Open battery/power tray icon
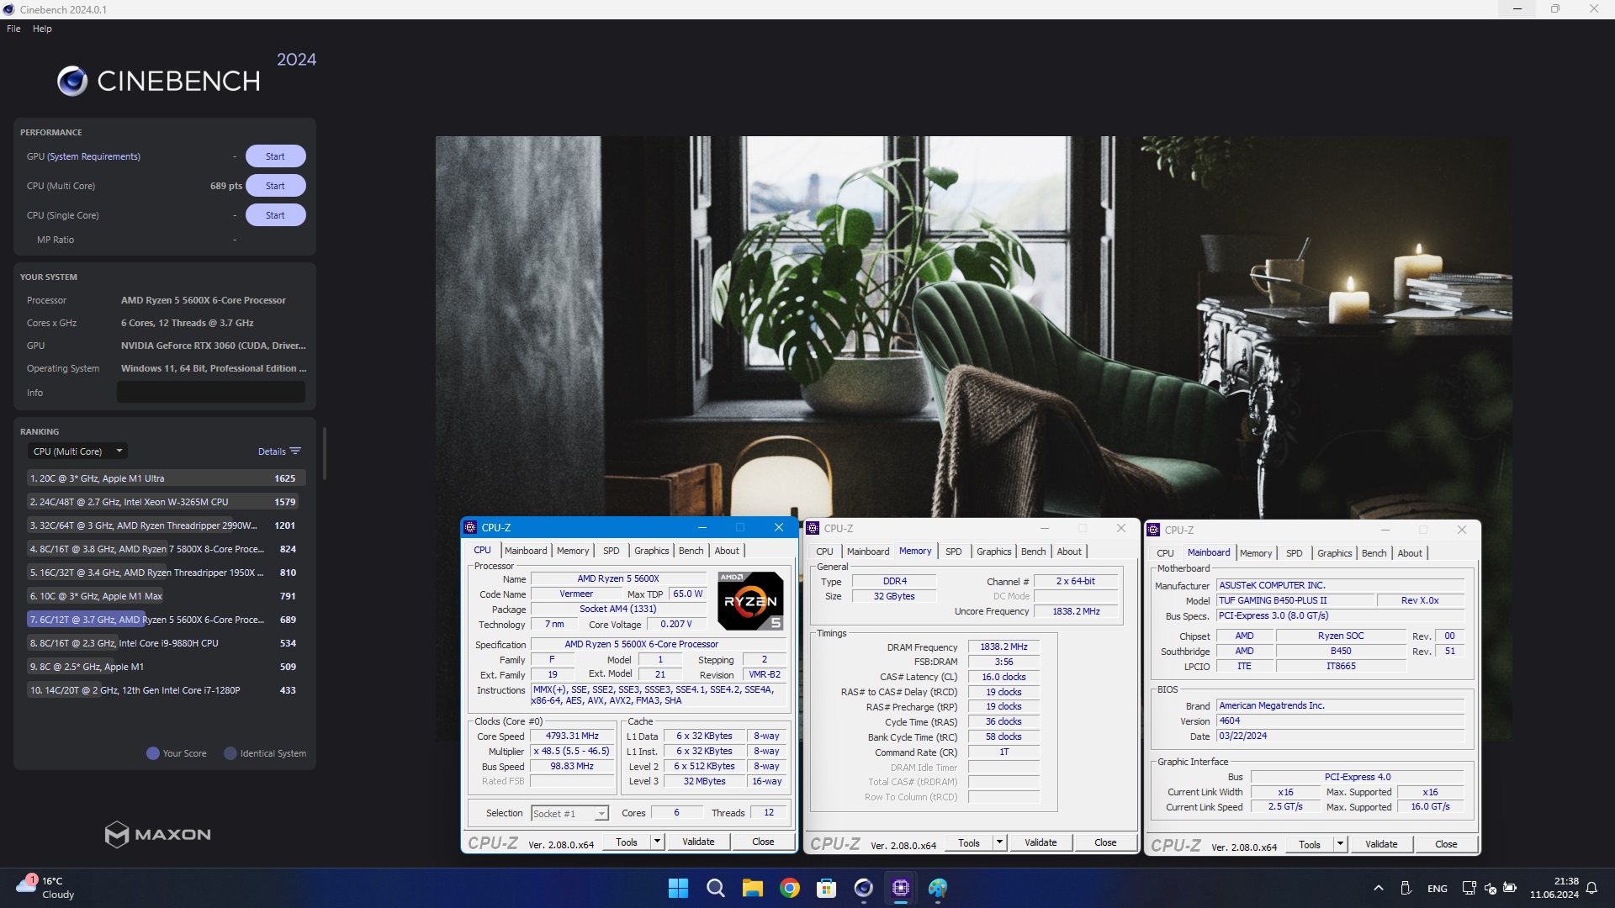The image size is (1615, 908). click(x=1510, y=888)
